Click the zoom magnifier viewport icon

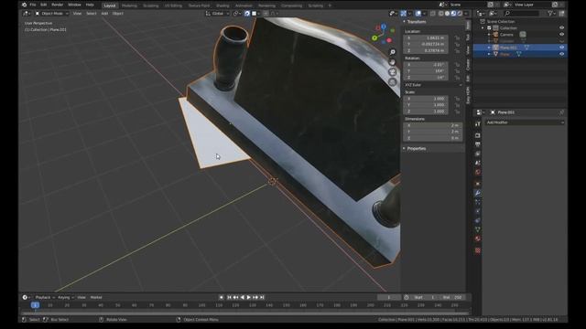click(393, 52)
